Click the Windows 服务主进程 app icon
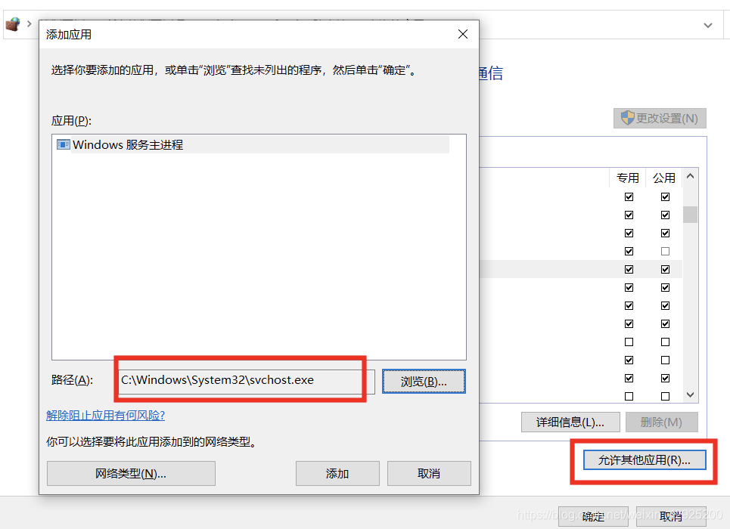This screenshot has width=730, height=529. 63,144
